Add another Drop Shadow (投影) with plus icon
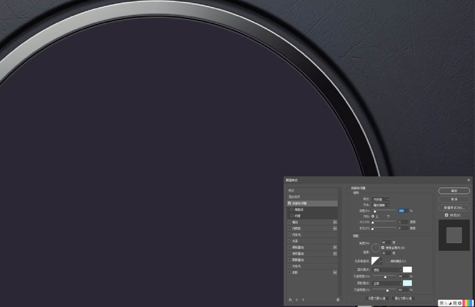The width and height of the screenshot is (475, 307). click(x=335, y=273)
